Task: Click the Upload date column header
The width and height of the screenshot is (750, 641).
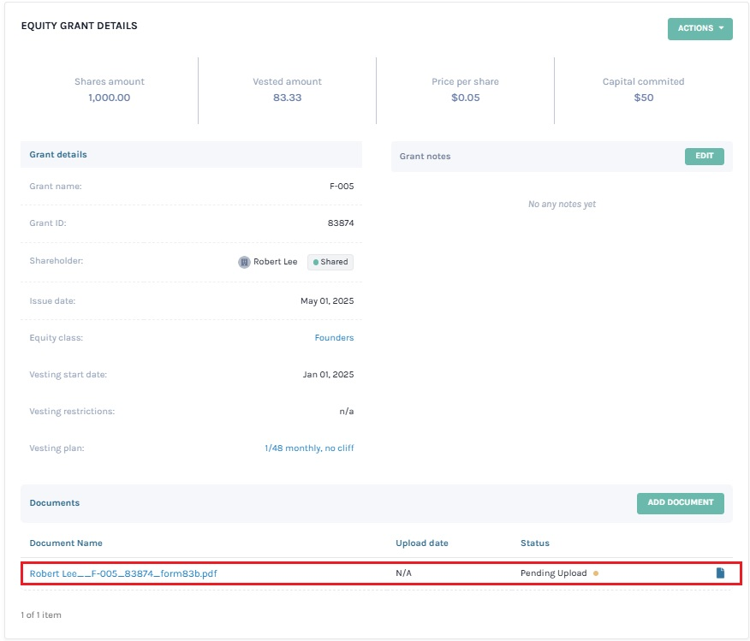Action: (422, 543)
